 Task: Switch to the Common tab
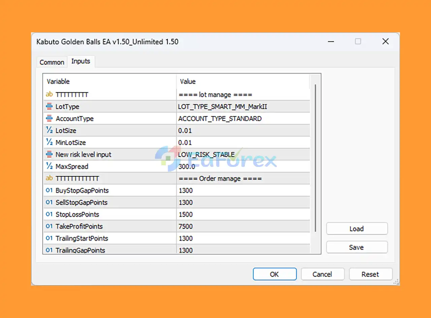pyautogui.click(x=52, y=62)
